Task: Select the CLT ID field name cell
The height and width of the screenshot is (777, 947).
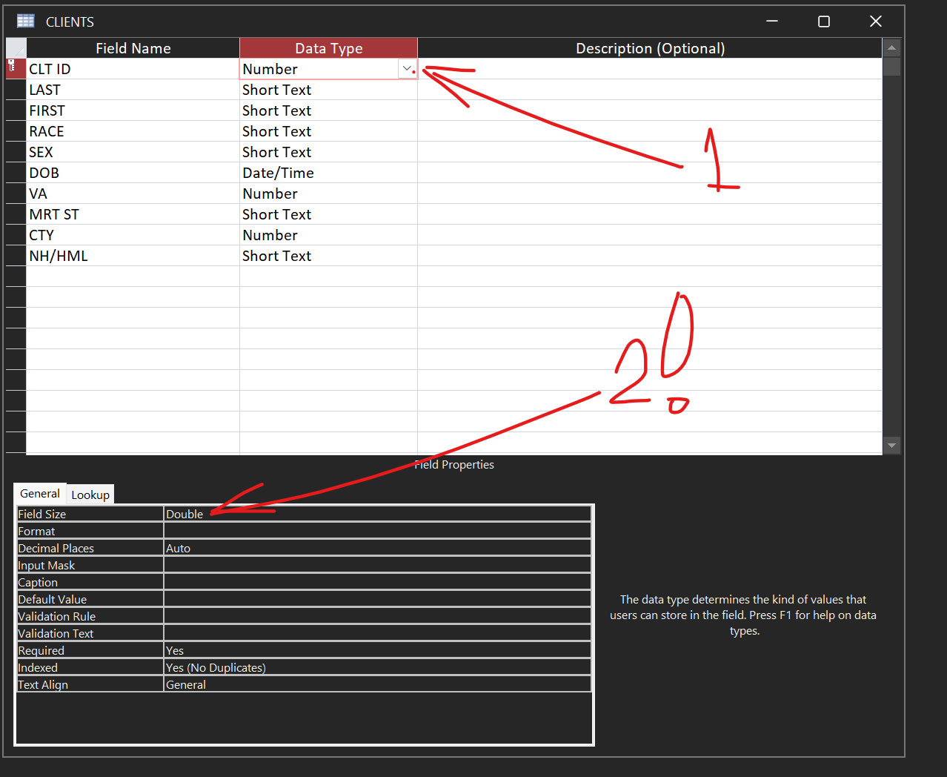Action: coord(133,69)
